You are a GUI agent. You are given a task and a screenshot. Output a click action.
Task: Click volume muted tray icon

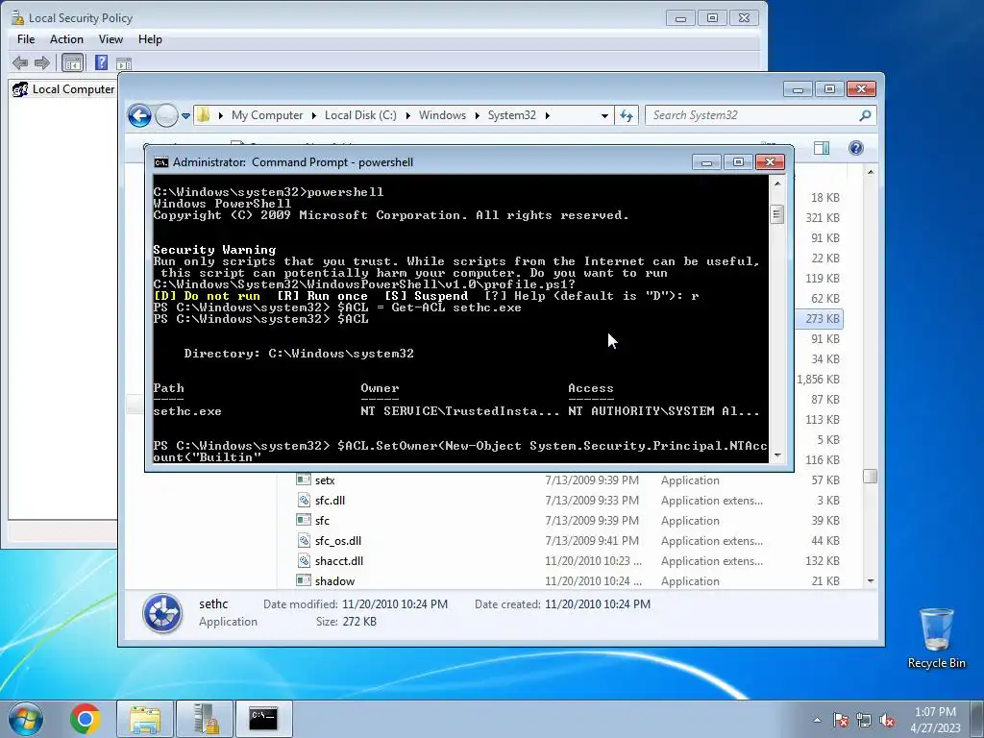click(887, 720)
